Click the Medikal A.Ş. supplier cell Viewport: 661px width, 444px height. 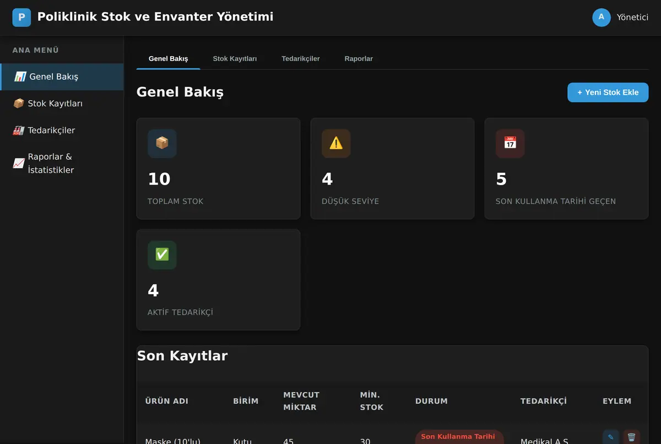pos(545,441)
